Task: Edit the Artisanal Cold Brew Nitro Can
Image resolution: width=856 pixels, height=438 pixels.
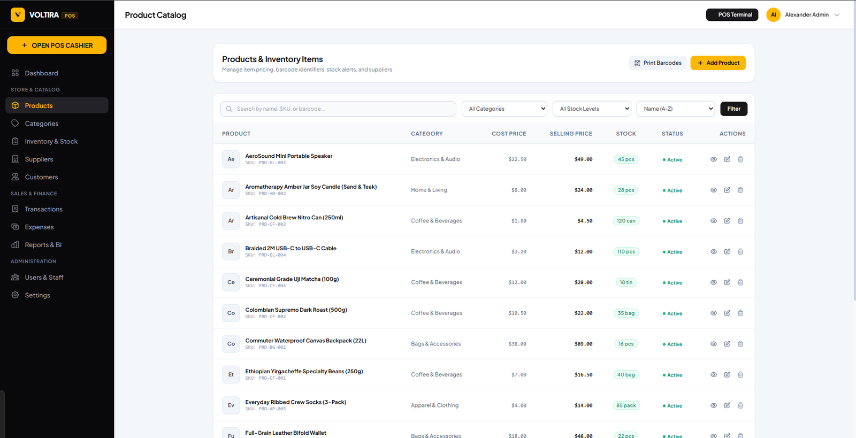Action: pos(727,221)
